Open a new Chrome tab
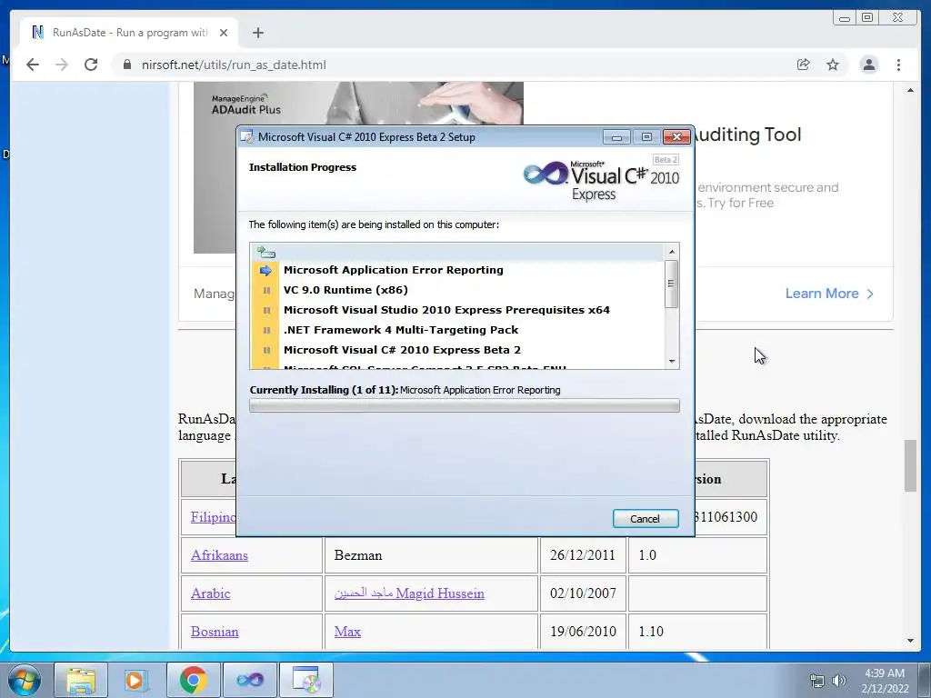Screen dimensions: 931x698 [x=257, y=33]
